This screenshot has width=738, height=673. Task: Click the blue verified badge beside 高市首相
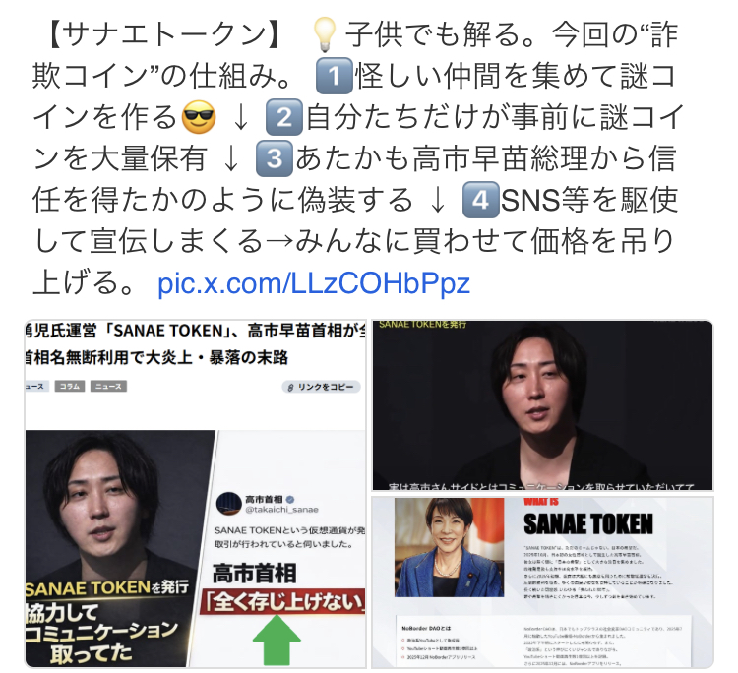coord(291,499)
